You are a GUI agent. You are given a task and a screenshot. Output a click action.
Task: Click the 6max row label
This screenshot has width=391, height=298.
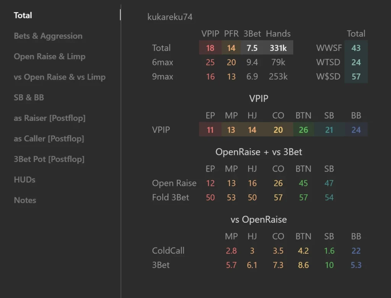click(x=163, y=62)
